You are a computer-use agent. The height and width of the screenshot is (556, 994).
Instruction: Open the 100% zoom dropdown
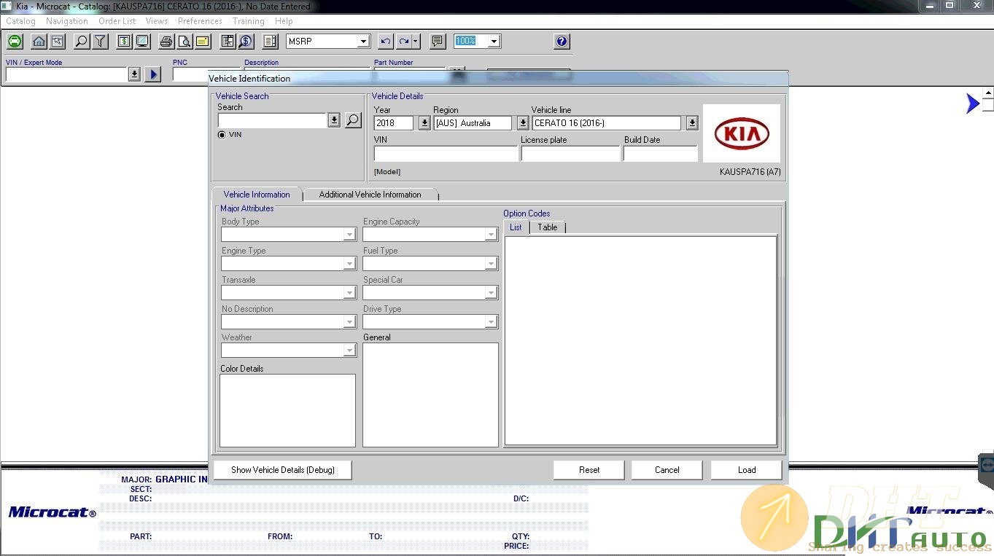point(494,42)
